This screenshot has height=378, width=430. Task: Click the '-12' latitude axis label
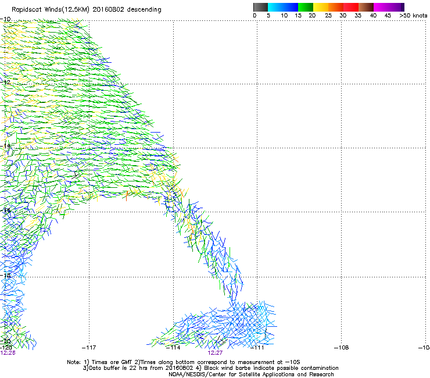(5, 82)
